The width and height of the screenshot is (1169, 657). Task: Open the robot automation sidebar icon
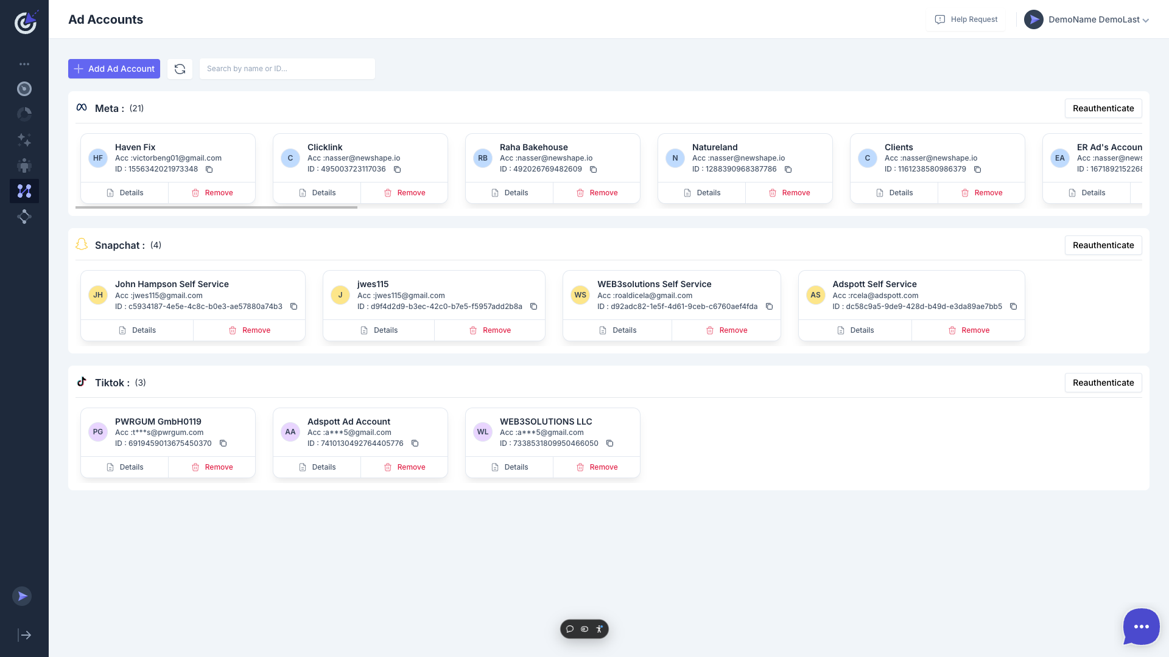[24, 165]
